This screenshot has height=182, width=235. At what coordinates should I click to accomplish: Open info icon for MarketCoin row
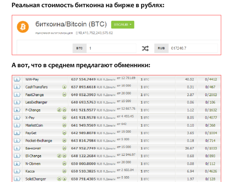point(17,125)
